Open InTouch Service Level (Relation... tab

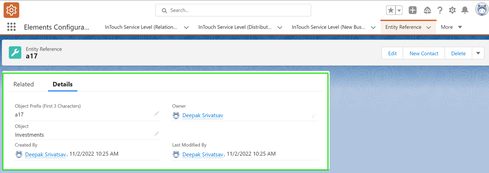click(141, 27)
